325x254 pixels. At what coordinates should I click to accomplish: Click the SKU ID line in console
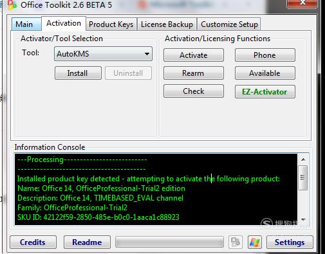98,217
